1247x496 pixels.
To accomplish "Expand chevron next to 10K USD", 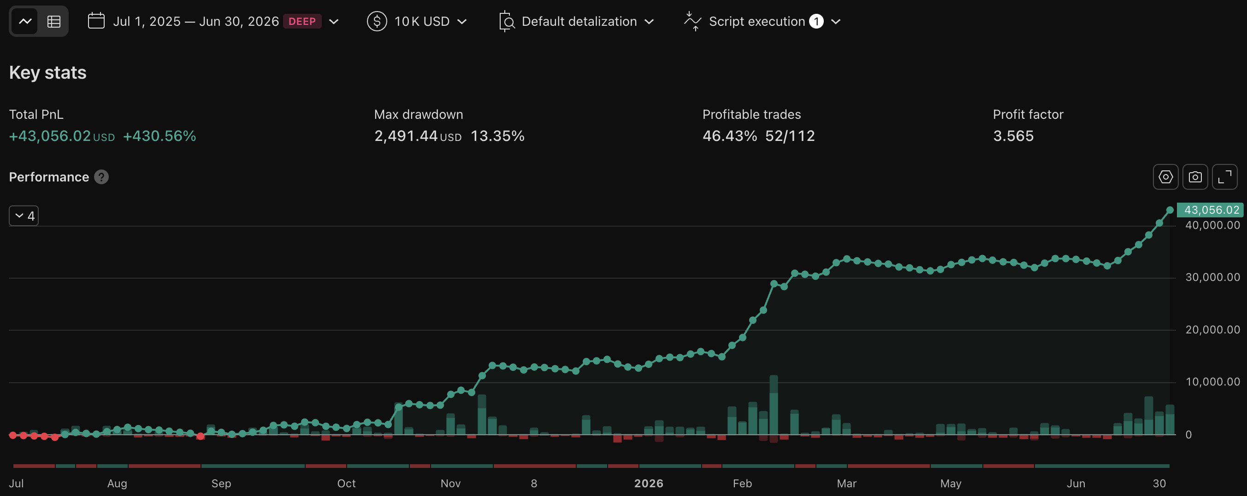I will pos(462,21).
